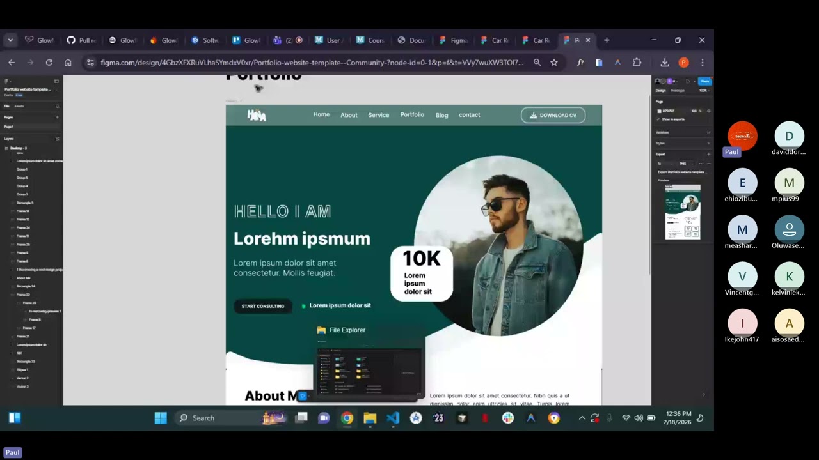819x460 pixels.
Task: Click Google Chrome taskbar icon
Action: click(347, 418)
